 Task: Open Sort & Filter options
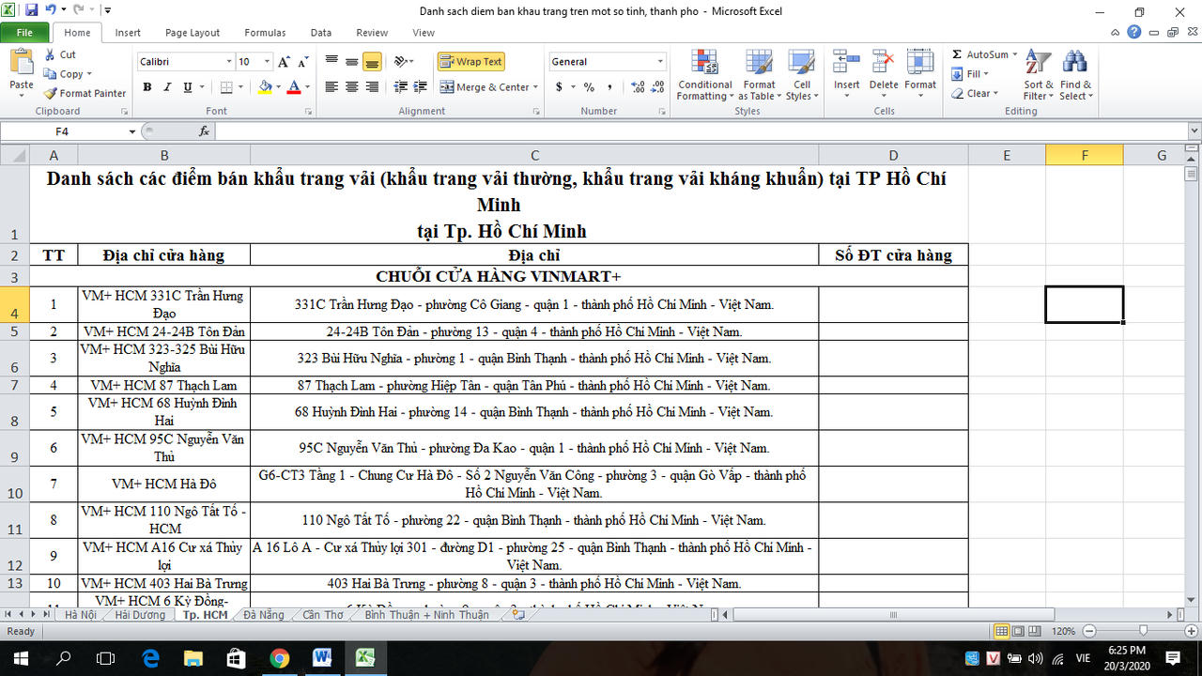1038,75
